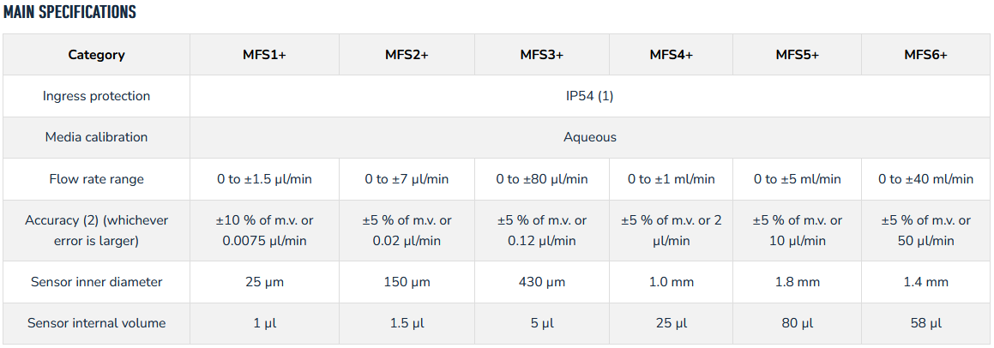This screenshot has height=348, width=994.
Task: Select the MFS3+ column header
Action: pyautogui.click(x=542, y=55)
